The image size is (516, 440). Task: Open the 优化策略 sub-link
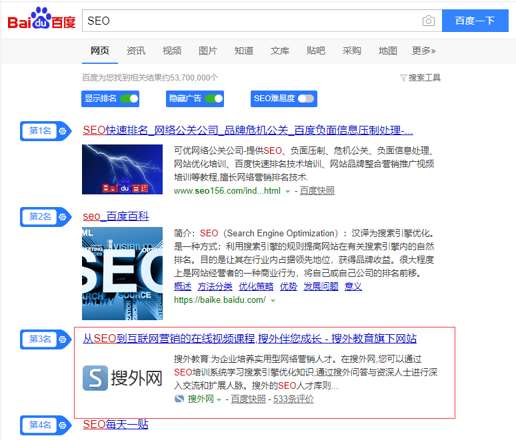(x=256, y=286)
